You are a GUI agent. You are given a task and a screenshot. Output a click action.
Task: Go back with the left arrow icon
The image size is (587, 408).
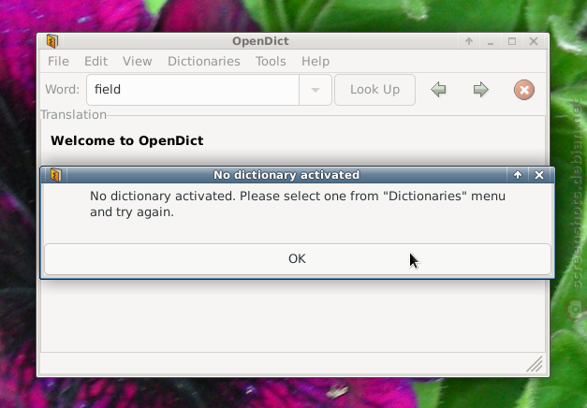[438, 90]
